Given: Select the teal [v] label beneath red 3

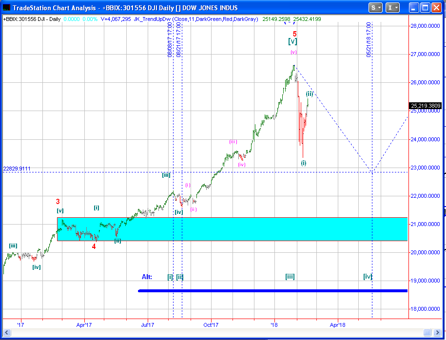Looking at the screenshot, I should tap(60, 210).
